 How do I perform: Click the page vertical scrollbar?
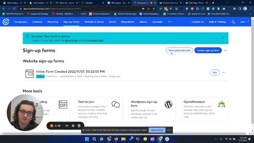[252, 71]
